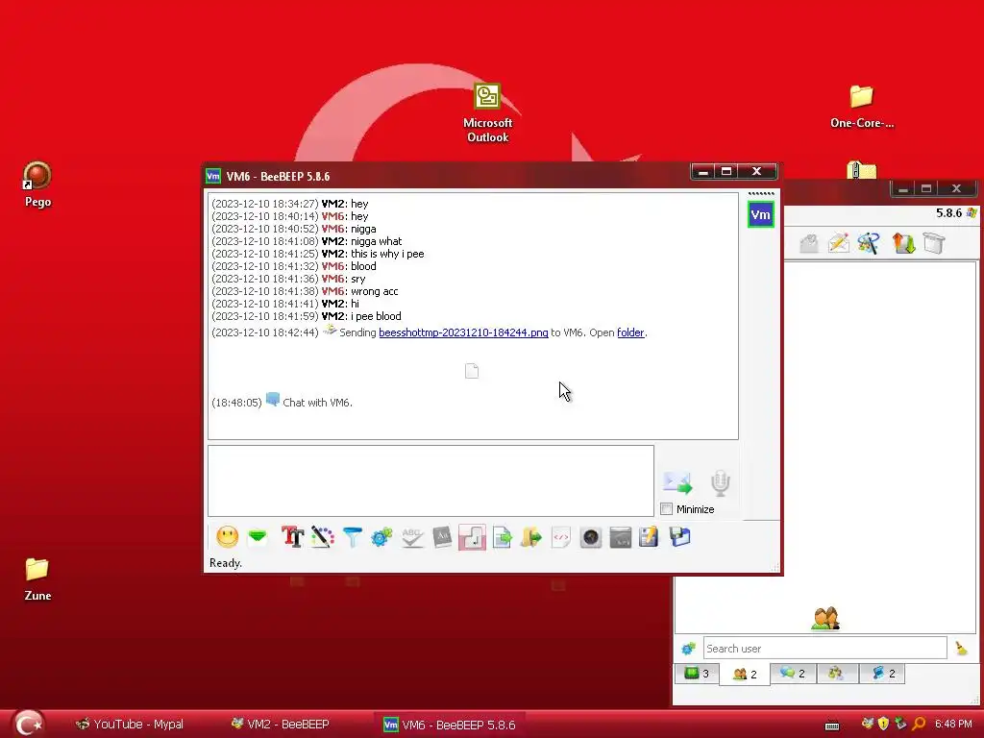Click the broom clear-search icon
Screen dimensions: 984x738
point(961,649)
